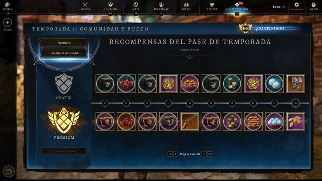
Task: Switch to the Aventura tab
Action: (64, 43)
